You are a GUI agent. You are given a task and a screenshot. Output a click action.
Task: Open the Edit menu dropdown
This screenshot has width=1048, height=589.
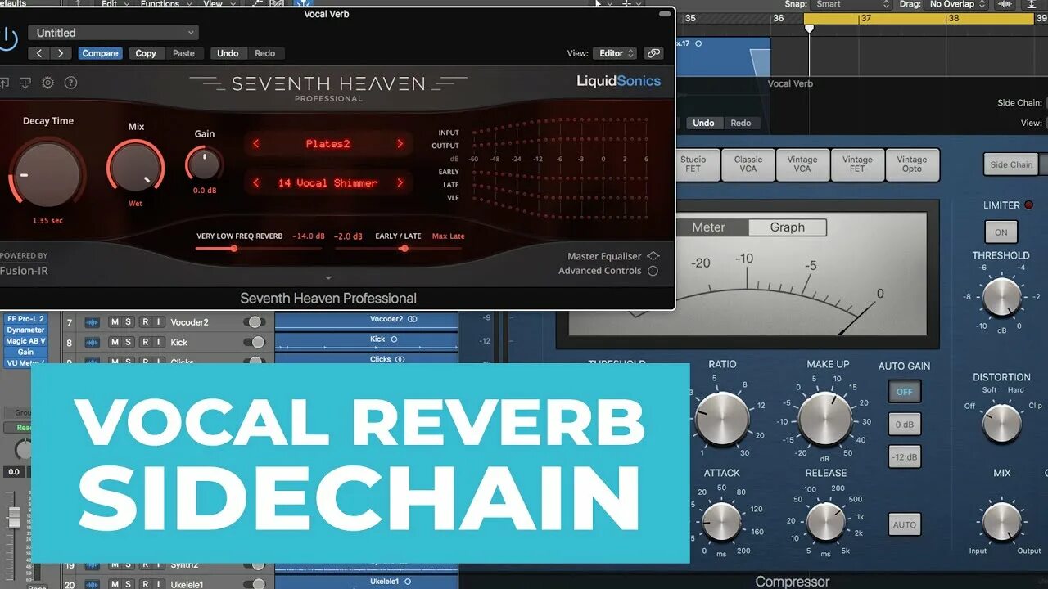113,4
